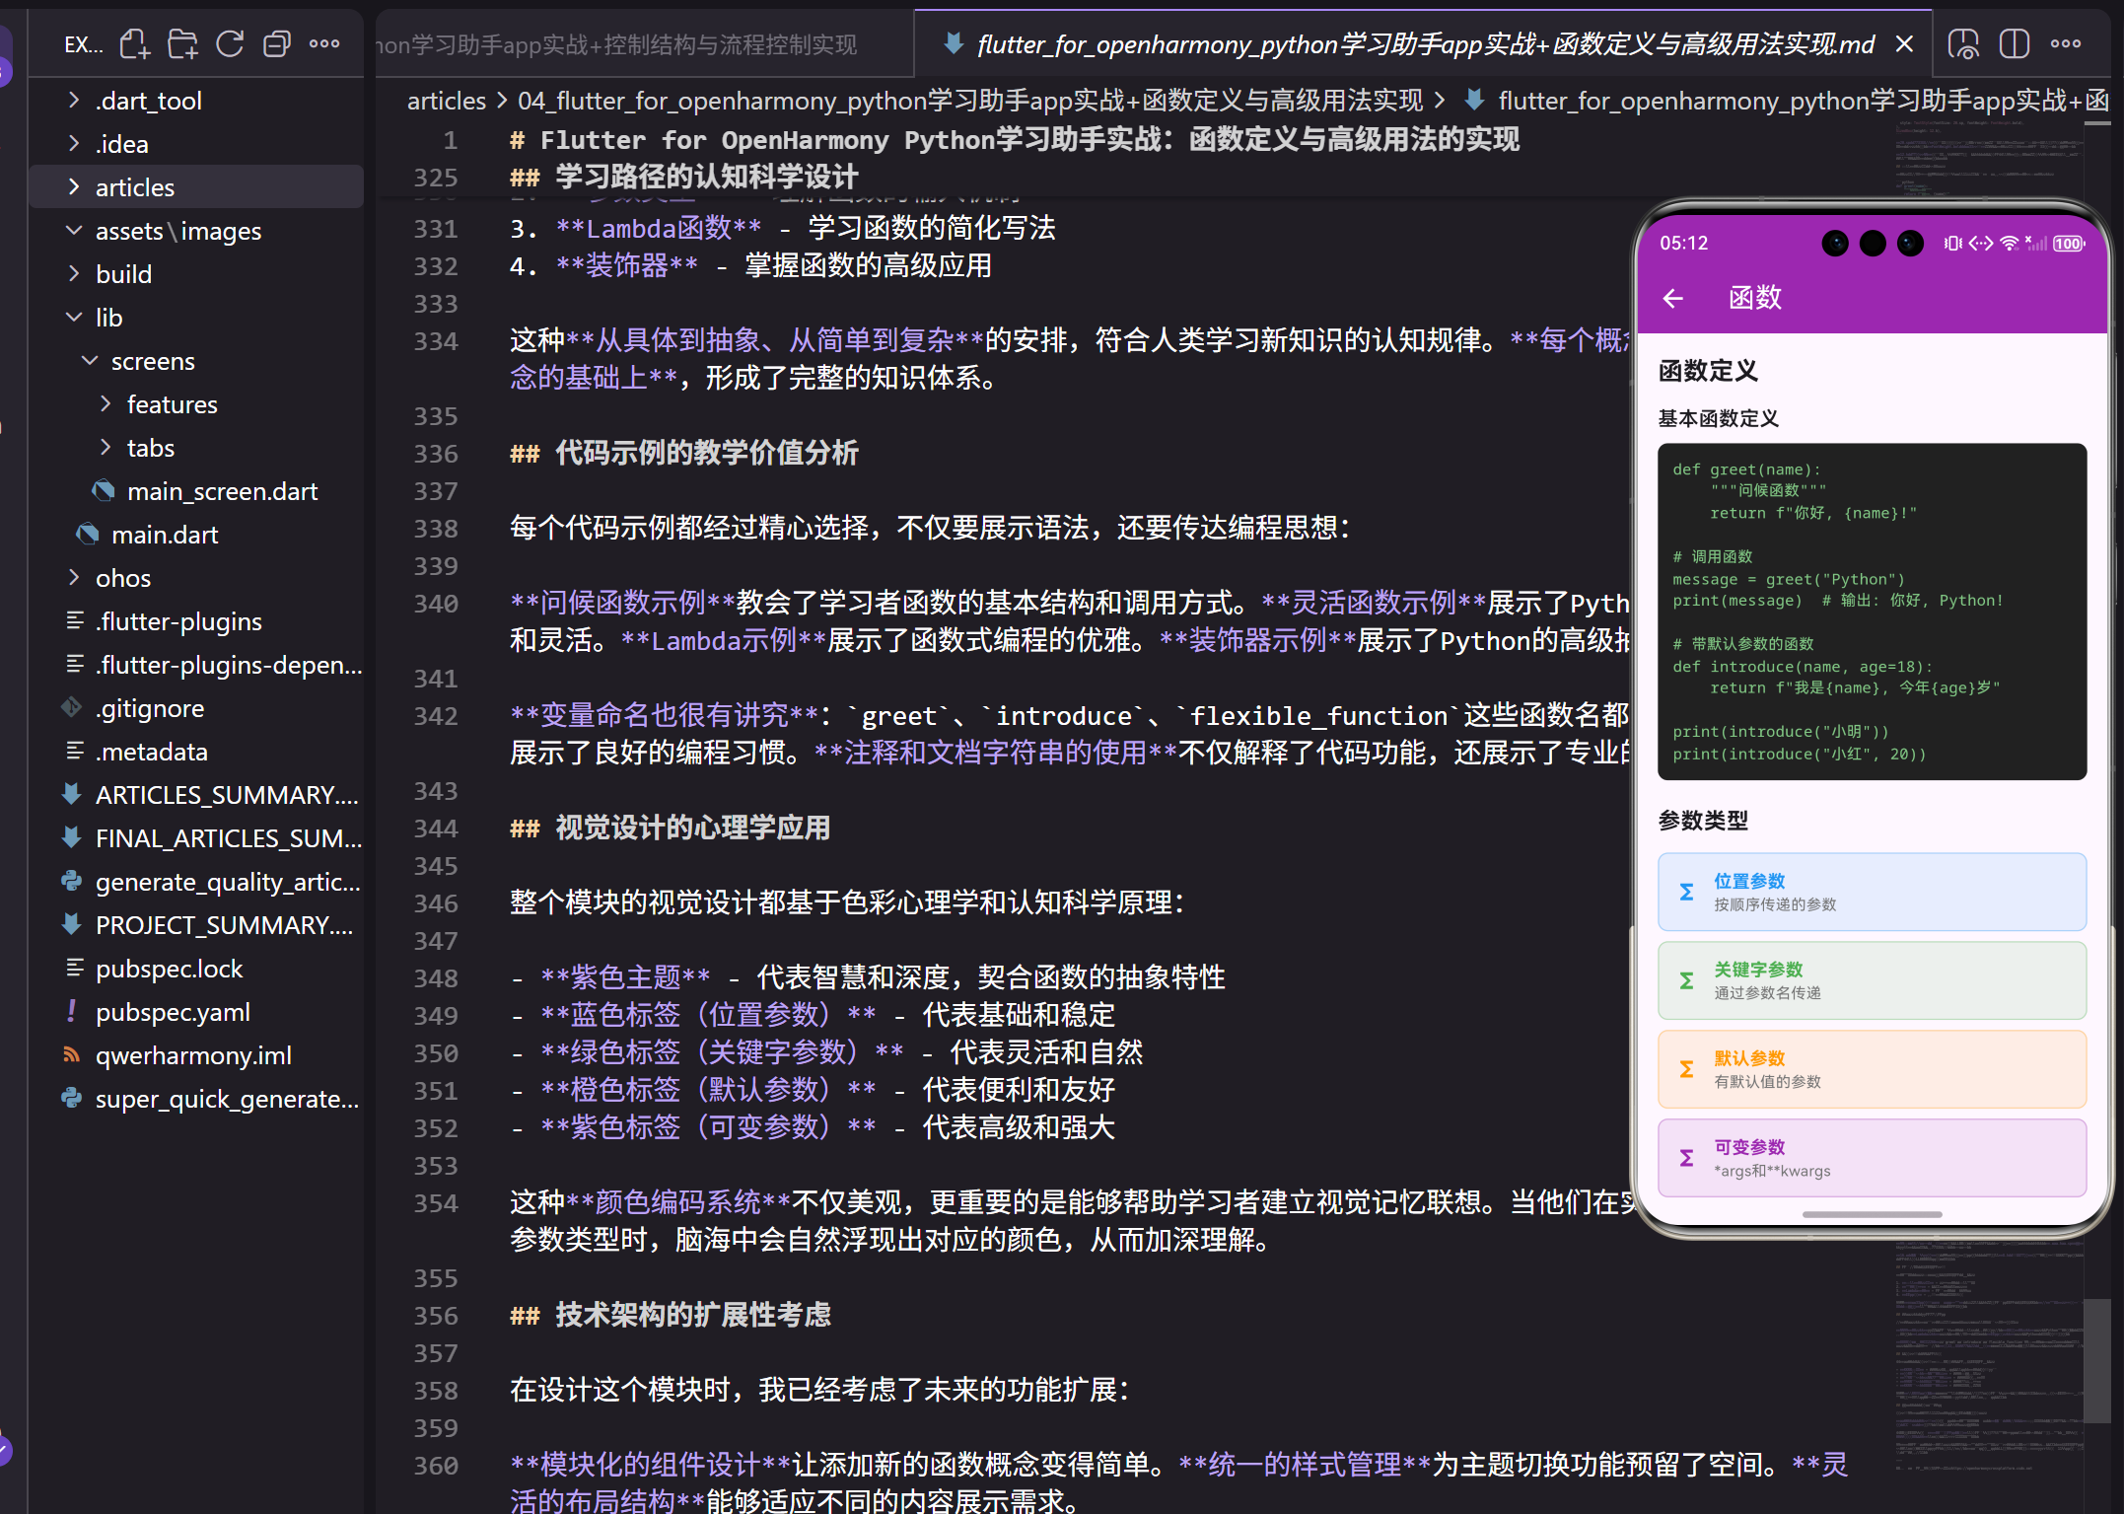2124x1514 pixels.
Task: Open the Explorer more actions menu
Action: (324, 43)
